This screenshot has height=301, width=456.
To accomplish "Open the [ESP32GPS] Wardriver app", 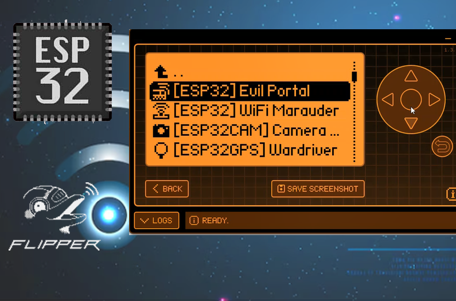I will click(250, 150).
